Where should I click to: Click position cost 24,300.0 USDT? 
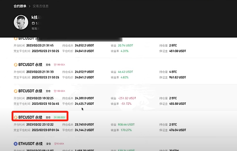pos(84,98)
